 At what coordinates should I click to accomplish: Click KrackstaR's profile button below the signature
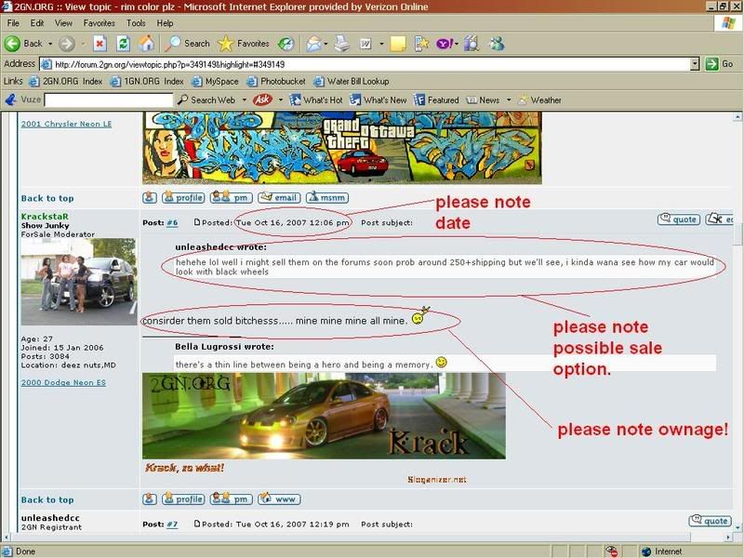183,499
